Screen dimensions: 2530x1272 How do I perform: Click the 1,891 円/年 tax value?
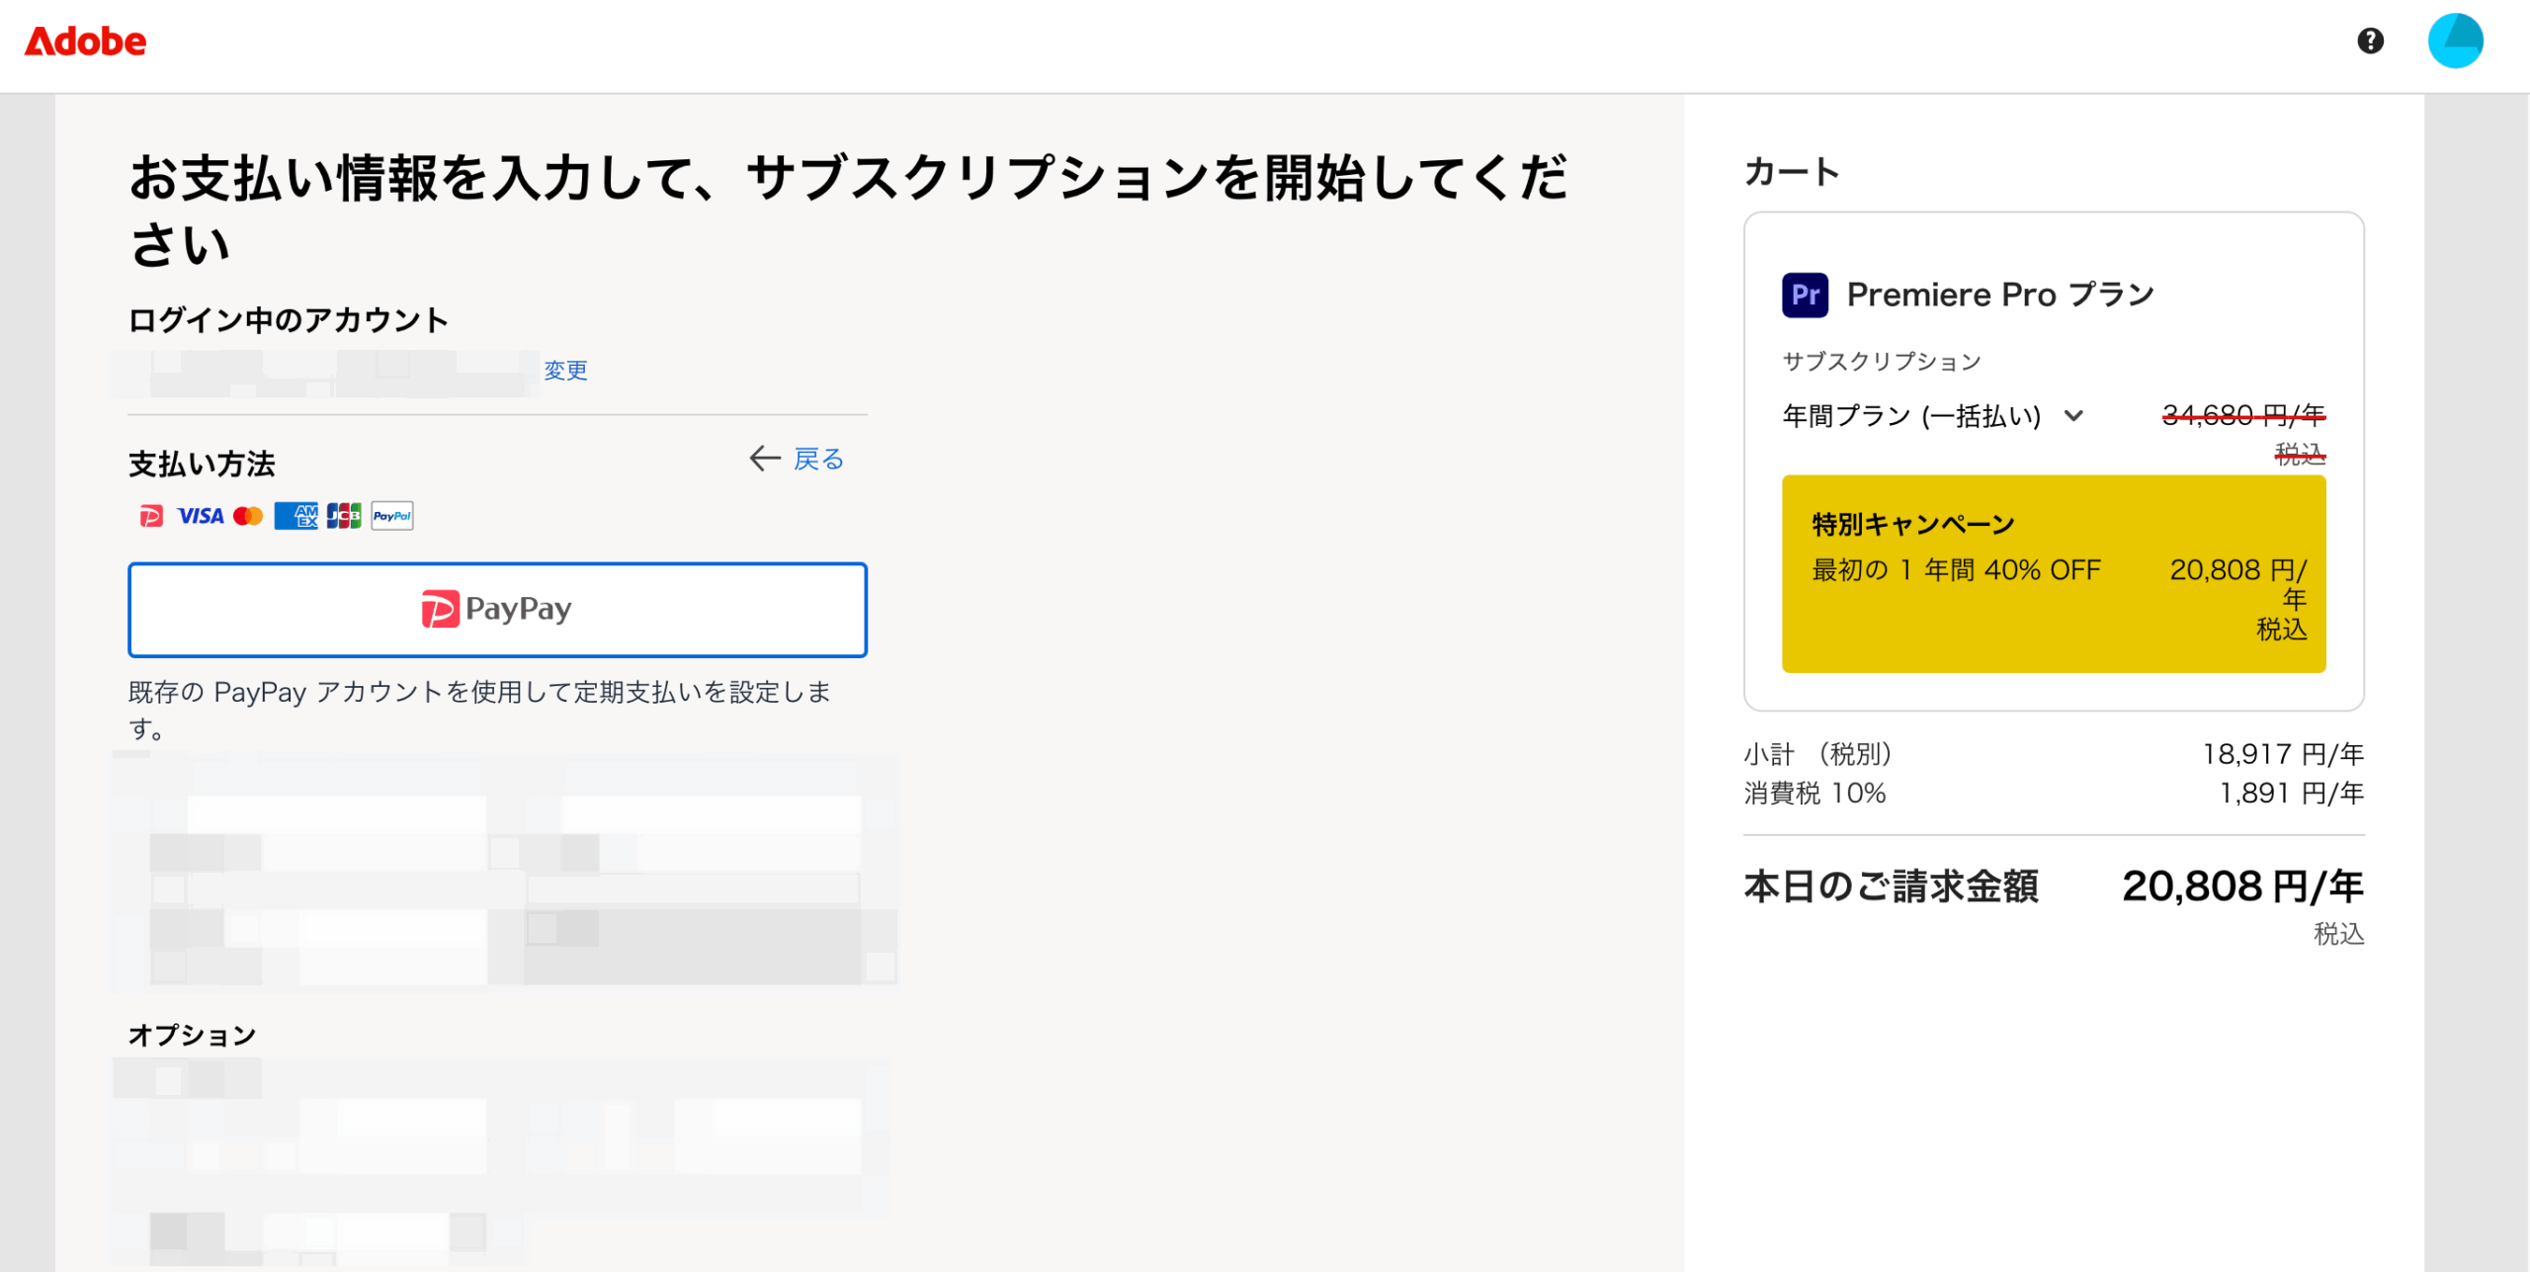[x=2291, y=794]
